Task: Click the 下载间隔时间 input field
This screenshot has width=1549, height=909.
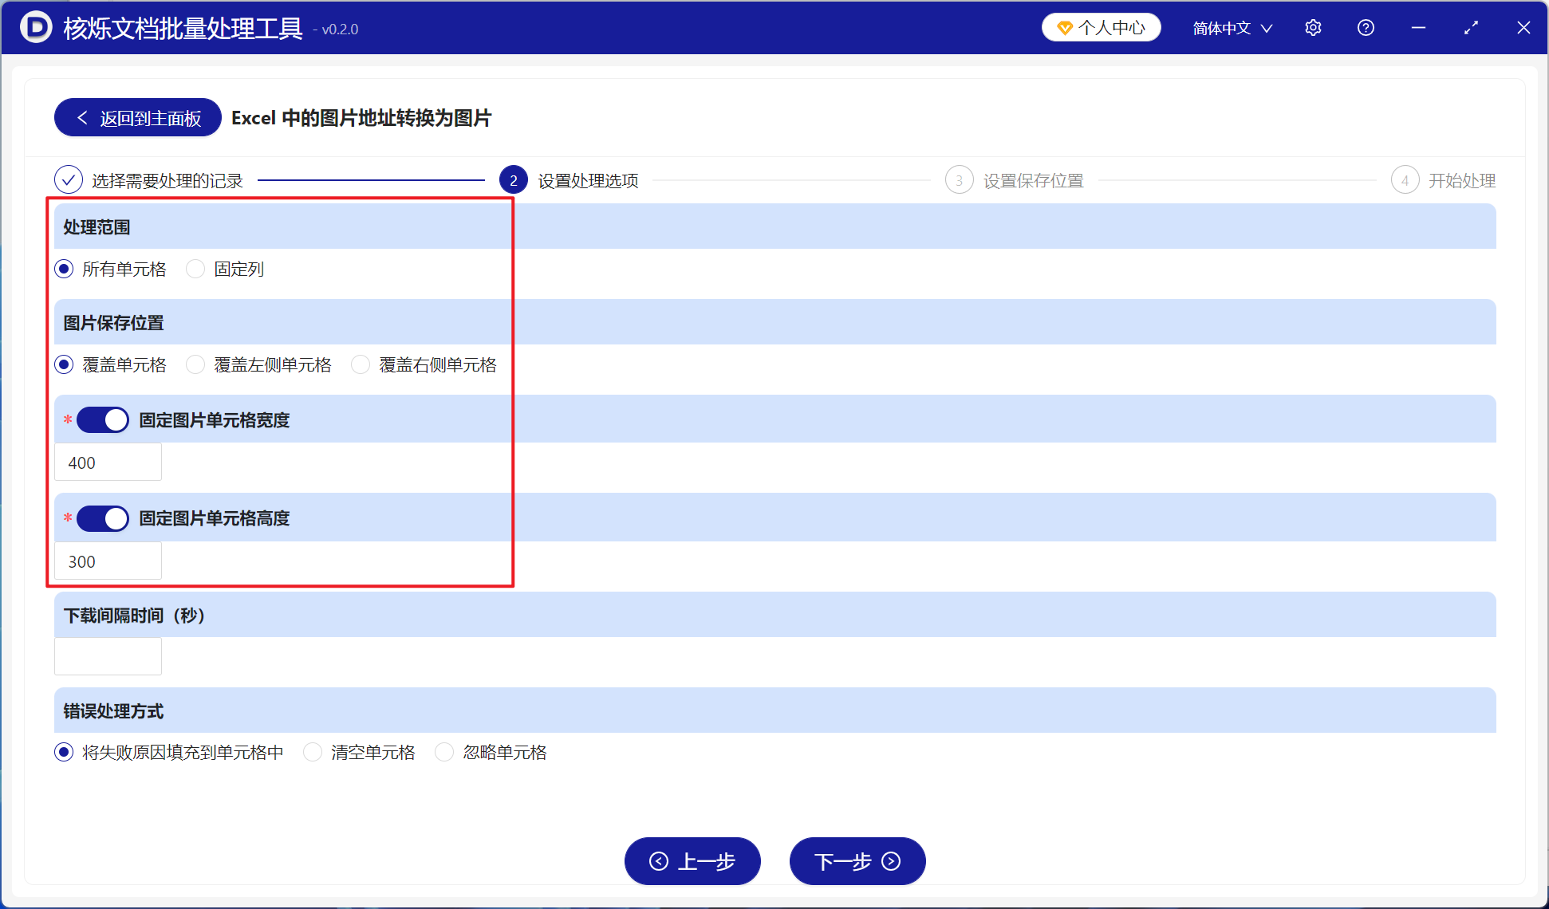Action: coord(108,656)
